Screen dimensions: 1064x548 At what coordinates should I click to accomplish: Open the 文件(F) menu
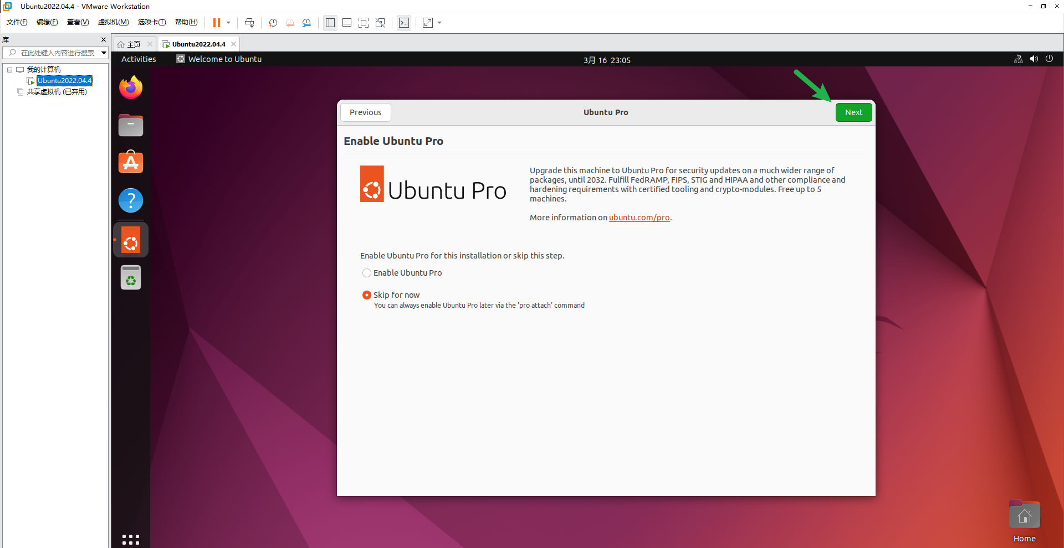tap(17, 22)
